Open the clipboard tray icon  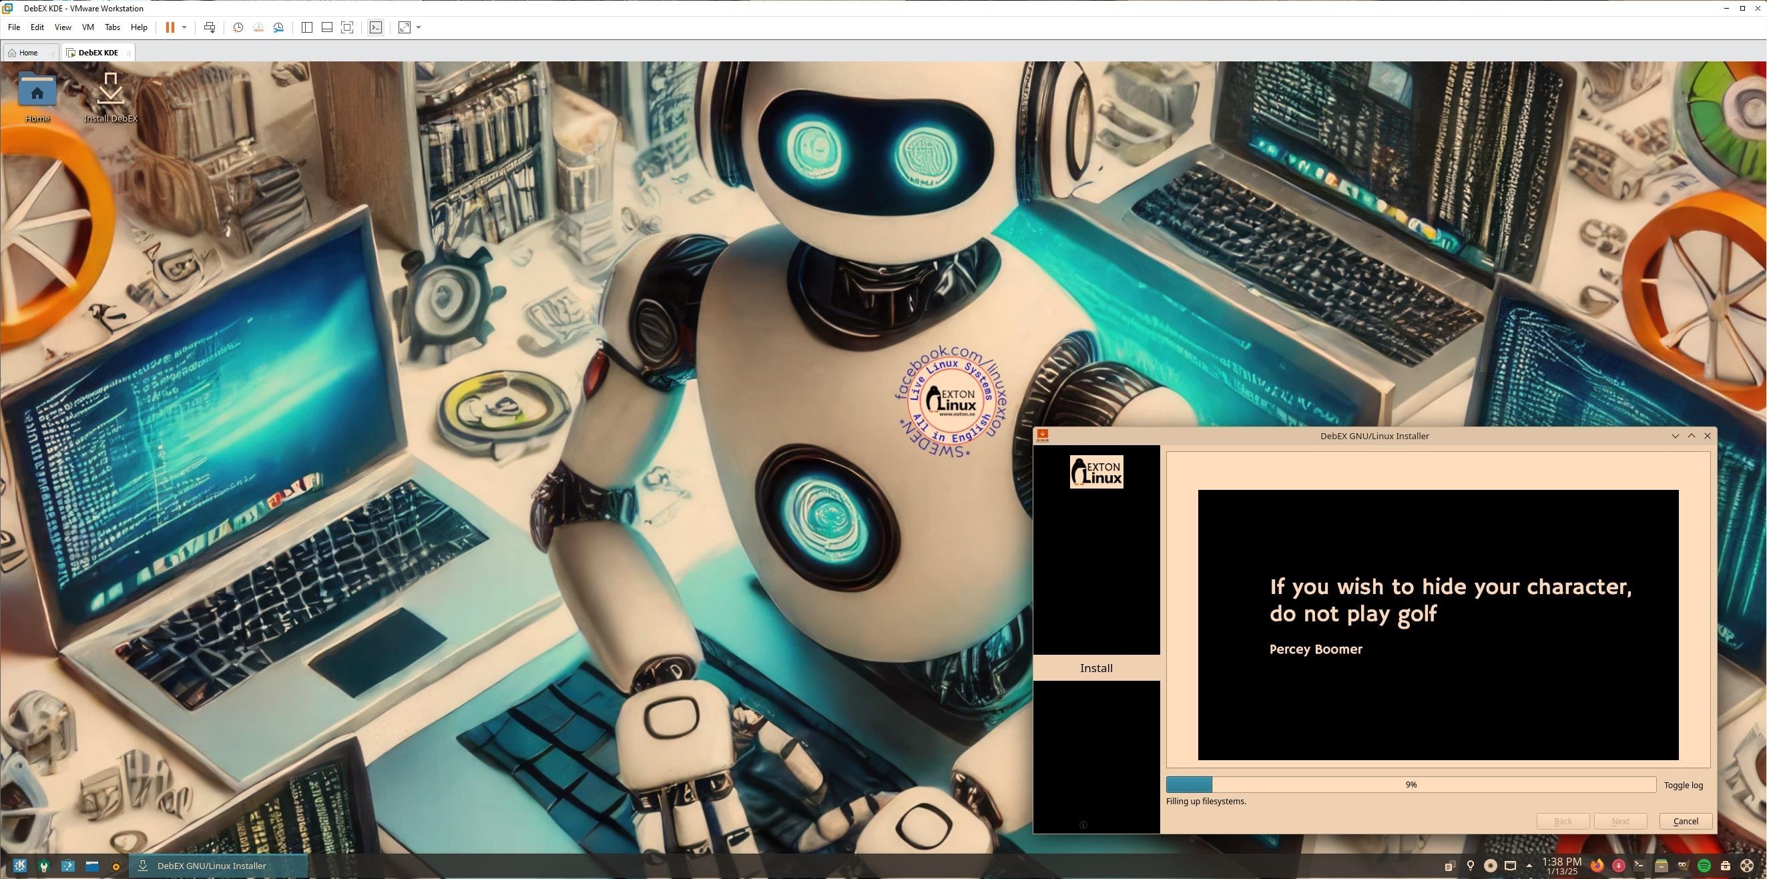pyautogui.click(x=1449, y=866)
